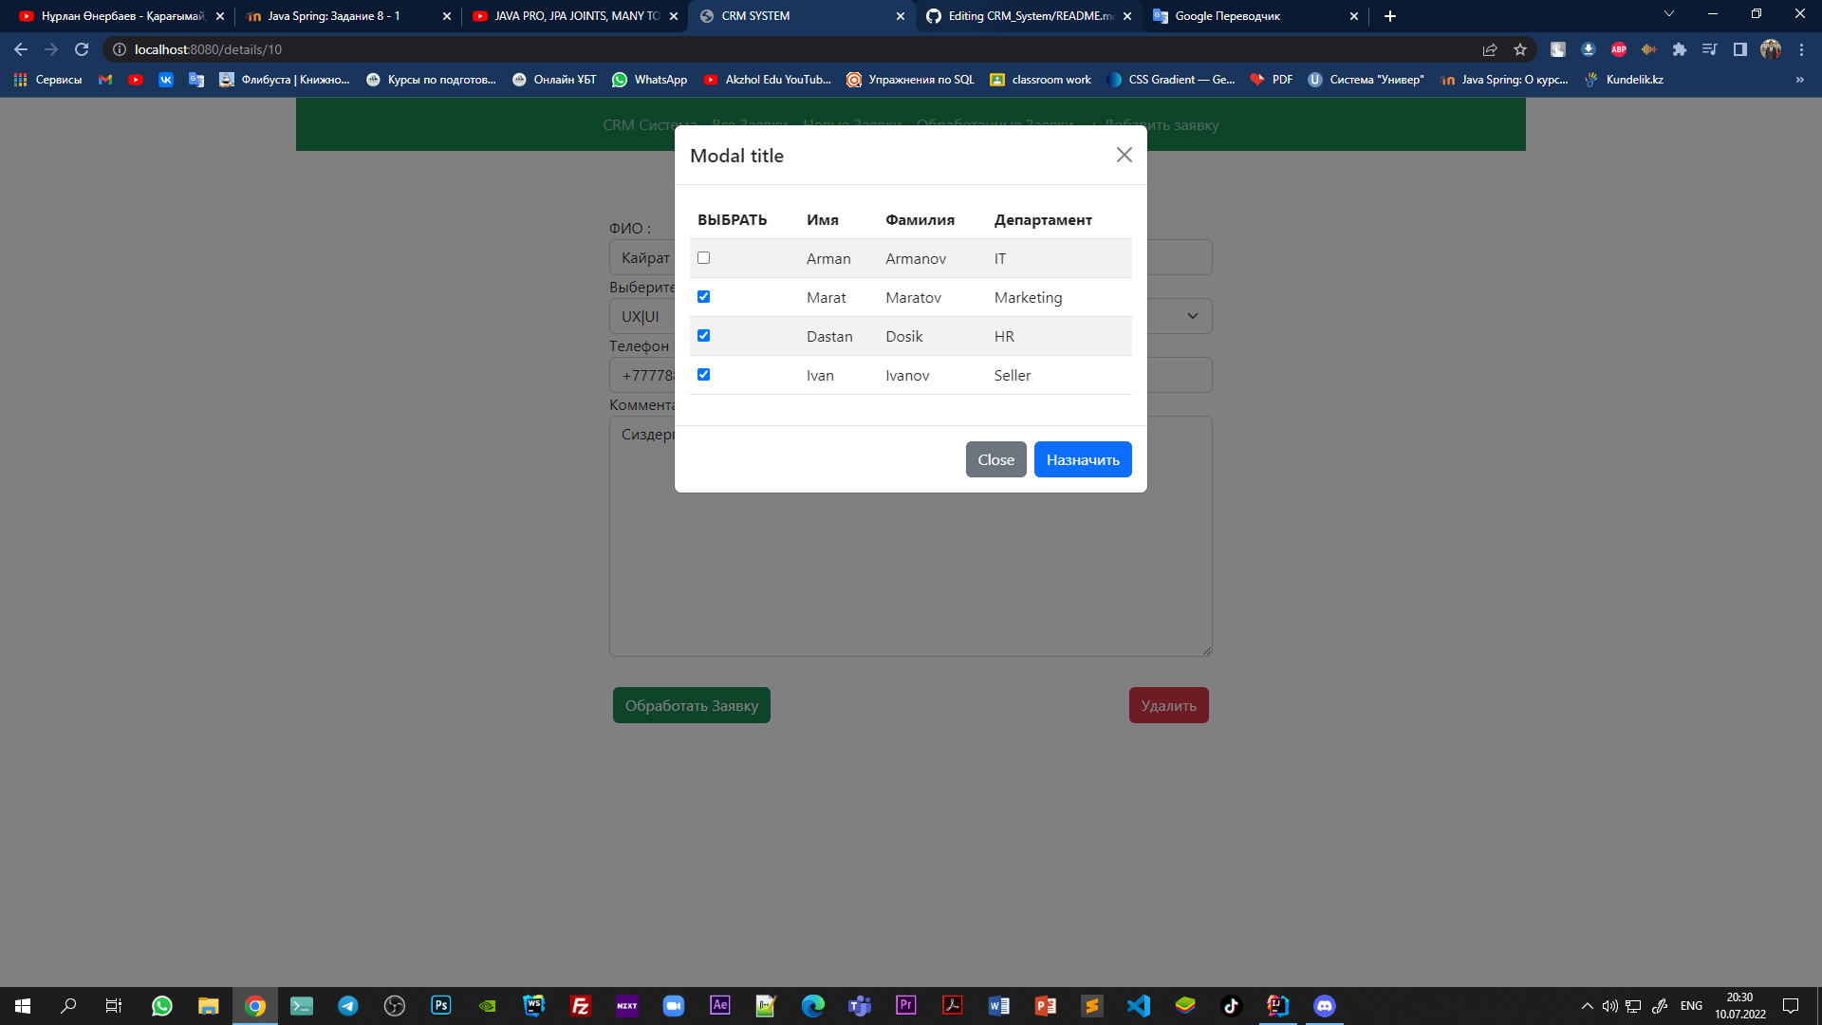Open Visual Studio Code from the taskbar

click(1139, 1006)
